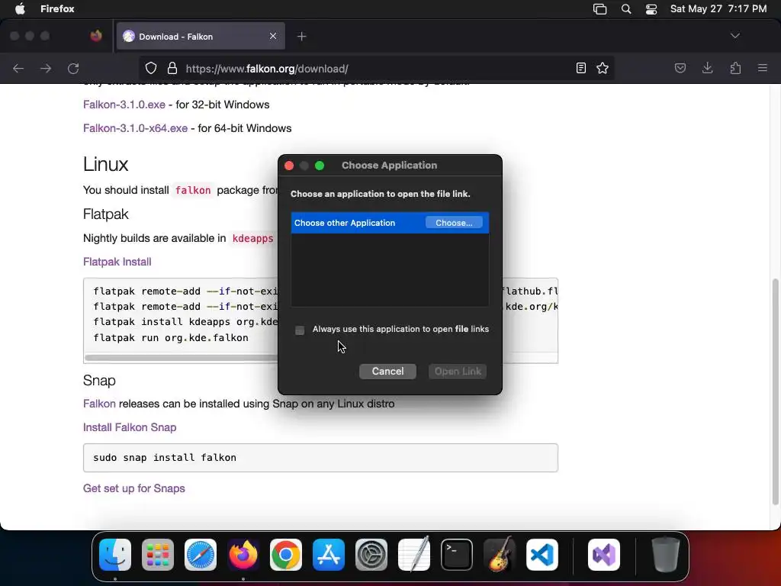
Task: Open Visual Studio Code from the Dock
Action: tap(542, 555)
